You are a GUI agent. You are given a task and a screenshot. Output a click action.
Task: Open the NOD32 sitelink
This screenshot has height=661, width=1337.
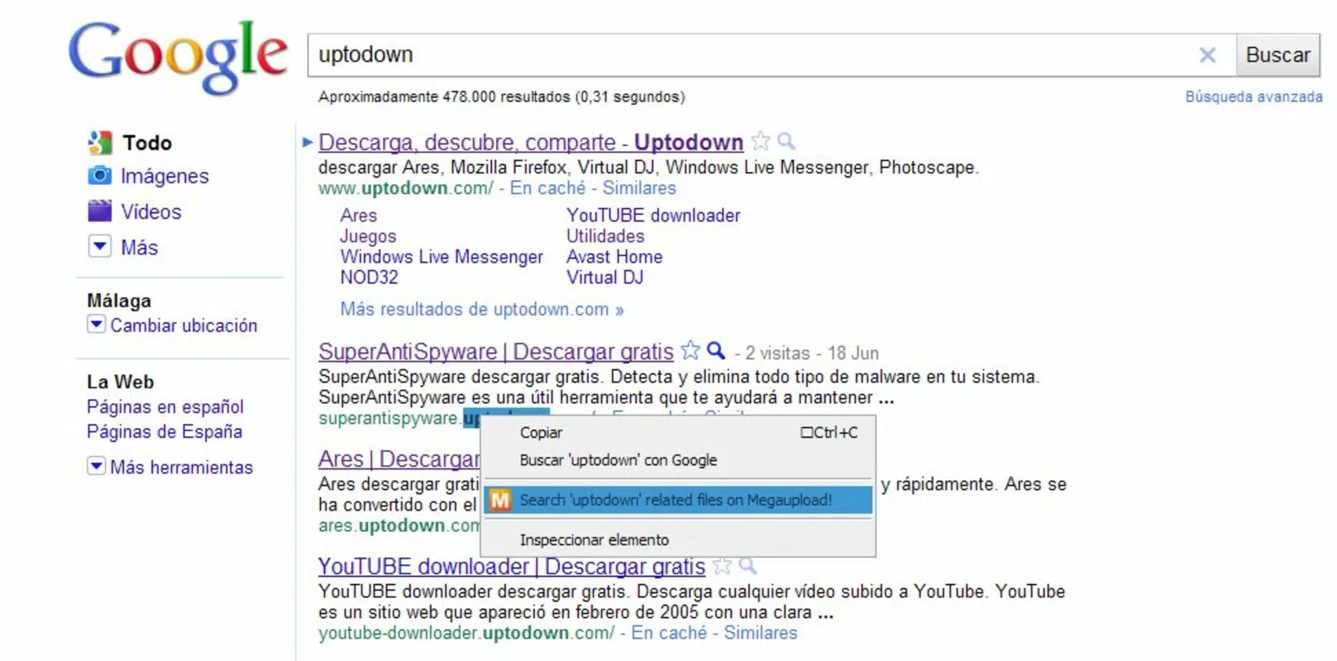tap(369, 278)
